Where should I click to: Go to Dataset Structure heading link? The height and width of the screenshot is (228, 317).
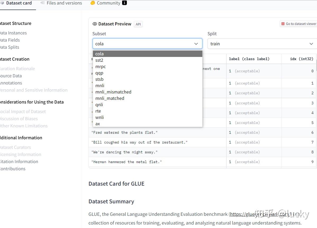[x=16, y=24]
